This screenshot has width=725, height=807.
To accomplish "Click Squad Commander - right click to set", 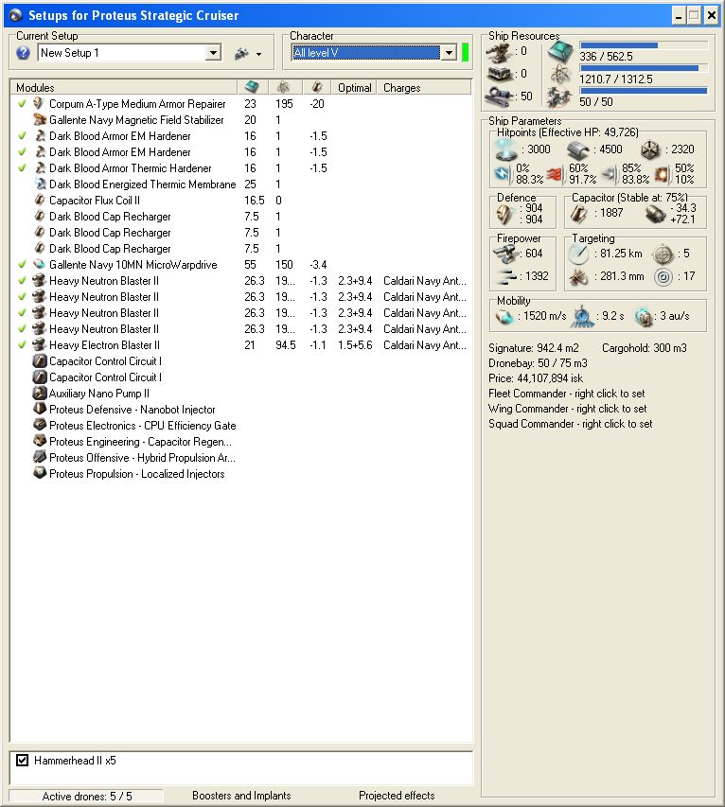I will click(x=570, y=424).
